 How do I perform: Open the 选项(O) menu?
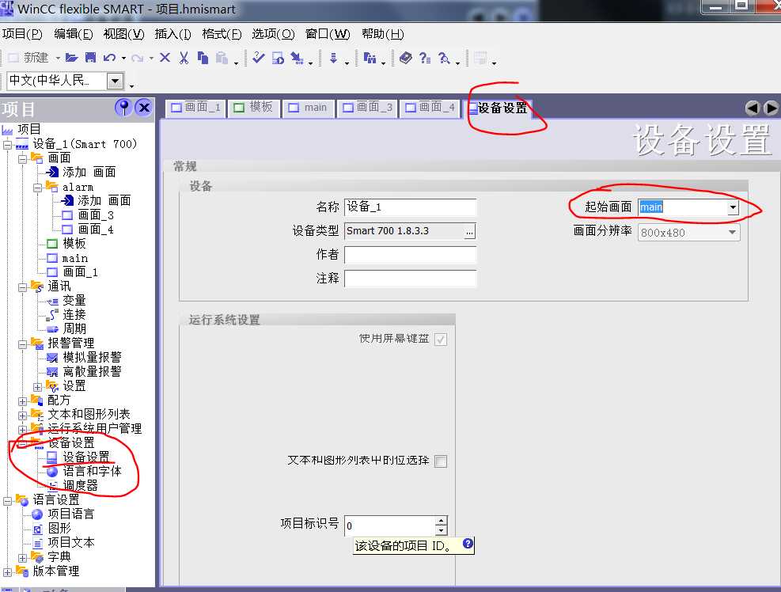[273, 34]
